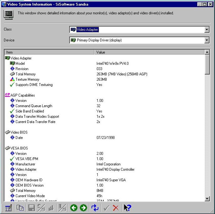
Task: Click the AGP Capabilities section icon
Action: pos(7,95)
